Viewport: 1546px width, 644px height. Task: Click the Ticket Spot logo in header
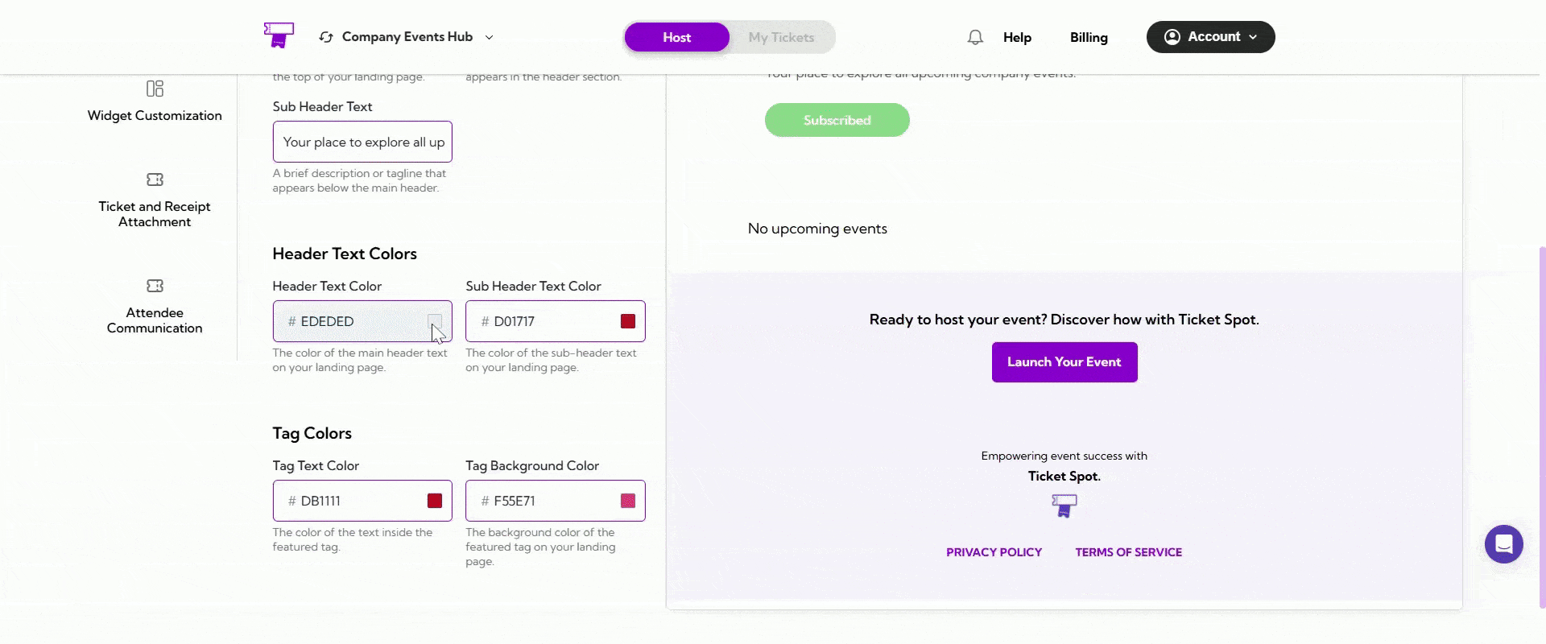click(279, 35)
